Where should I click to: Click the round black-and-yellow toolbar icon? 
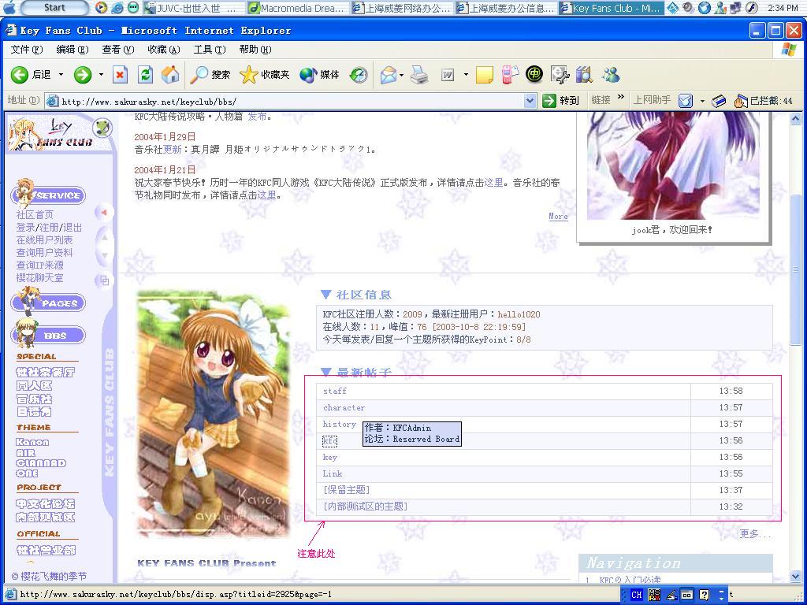534,74
